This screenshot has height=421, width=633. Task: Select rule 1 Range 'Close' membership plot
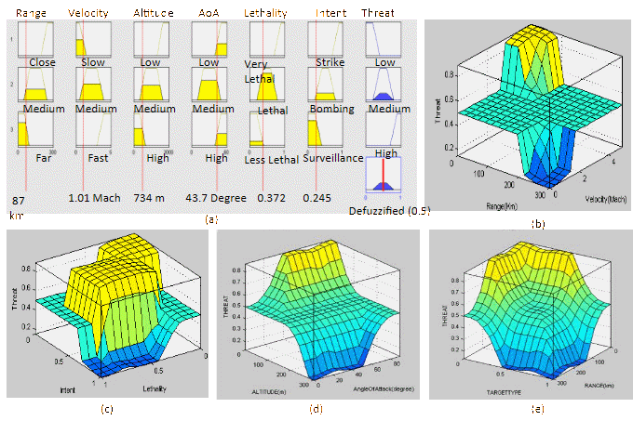35,39
